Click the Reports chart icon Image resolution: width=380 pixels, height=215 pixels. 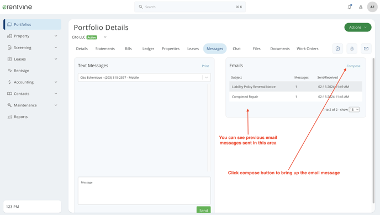click(9, 117)
